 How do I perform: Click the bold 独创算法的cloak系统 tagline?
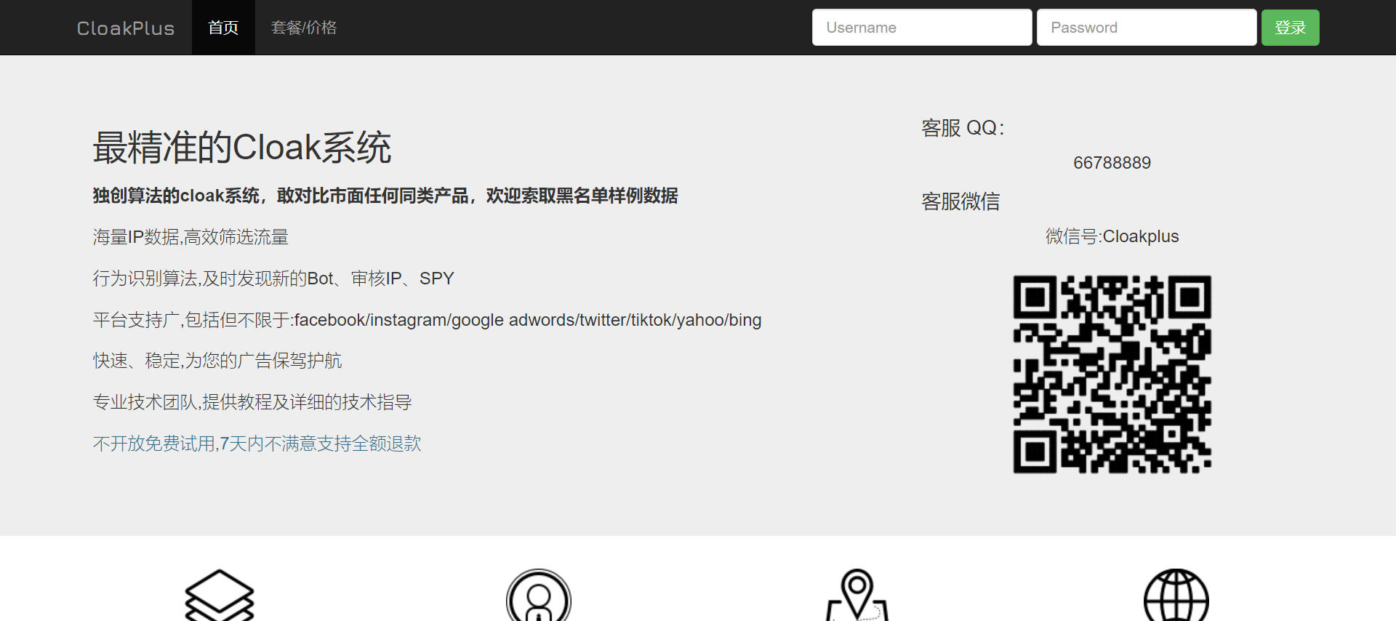point(385,196)
